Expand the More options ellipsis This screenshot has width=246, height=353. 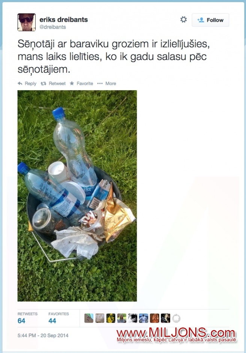[x=100, y=83]
